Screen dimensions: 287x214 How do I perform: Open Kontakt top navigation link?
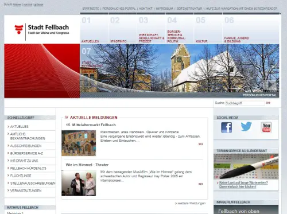click(146, 9)
